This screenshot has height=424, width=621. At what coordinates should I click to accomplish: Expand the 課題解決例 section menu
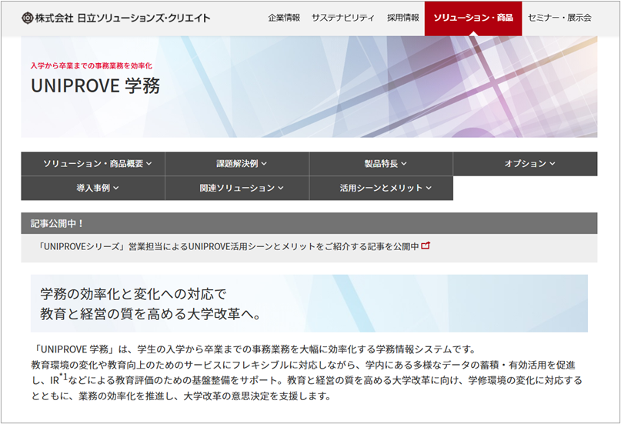237,163
